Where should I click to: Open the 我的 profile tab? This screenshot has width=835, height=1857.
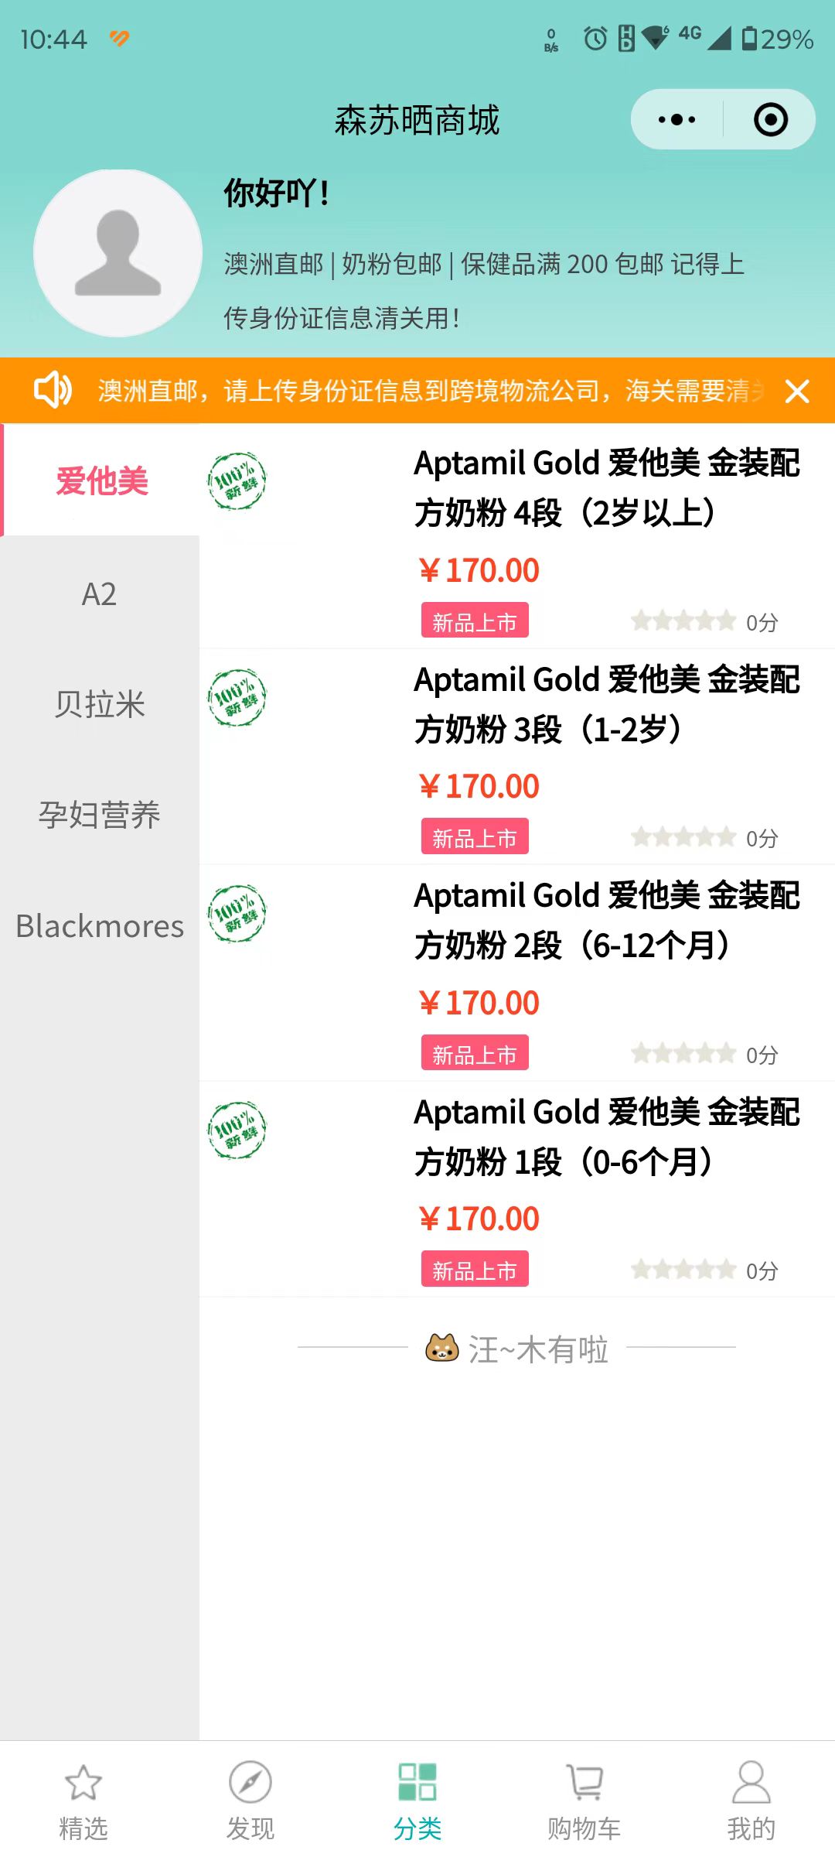pos(751,1799)
